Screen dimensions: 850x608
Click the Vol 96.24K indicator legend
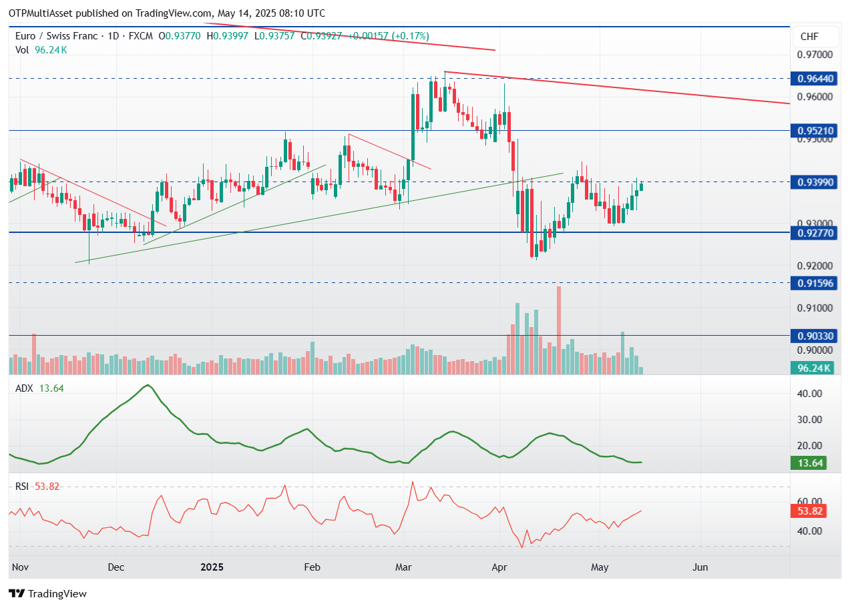[x=41, y=49]
